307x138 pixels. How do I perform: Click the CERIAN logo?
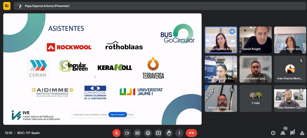38,68
